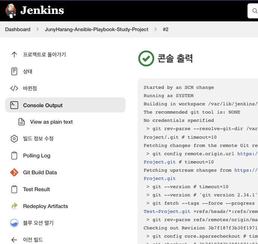Click the left-arrow icon for 이전 빌드

click(x=14, y=240)
